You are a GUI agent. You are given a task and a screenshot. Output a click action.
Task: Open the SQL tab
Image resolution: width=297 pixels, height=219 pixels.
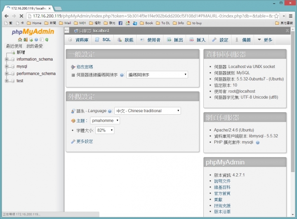(103, 40)
